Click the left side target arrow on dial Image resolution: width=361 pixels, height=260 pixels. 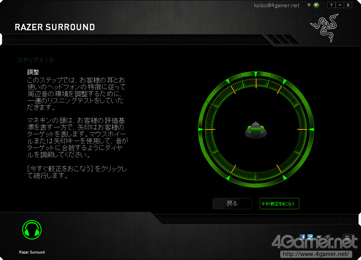(x=201, y=129)
